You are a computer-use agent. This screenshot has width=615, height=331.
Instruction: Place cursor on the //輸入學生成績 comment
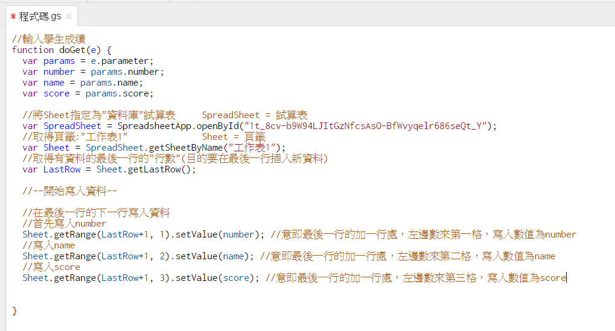(x=49, y=39)
